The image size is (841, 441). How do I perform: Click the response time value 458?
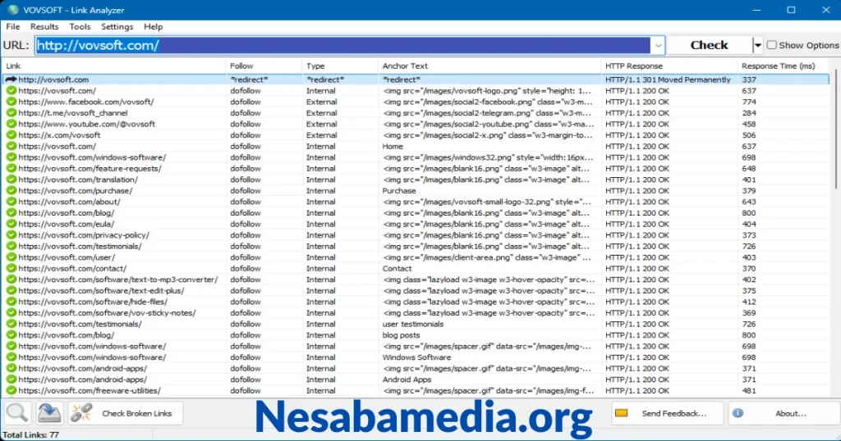coord(749,124)
